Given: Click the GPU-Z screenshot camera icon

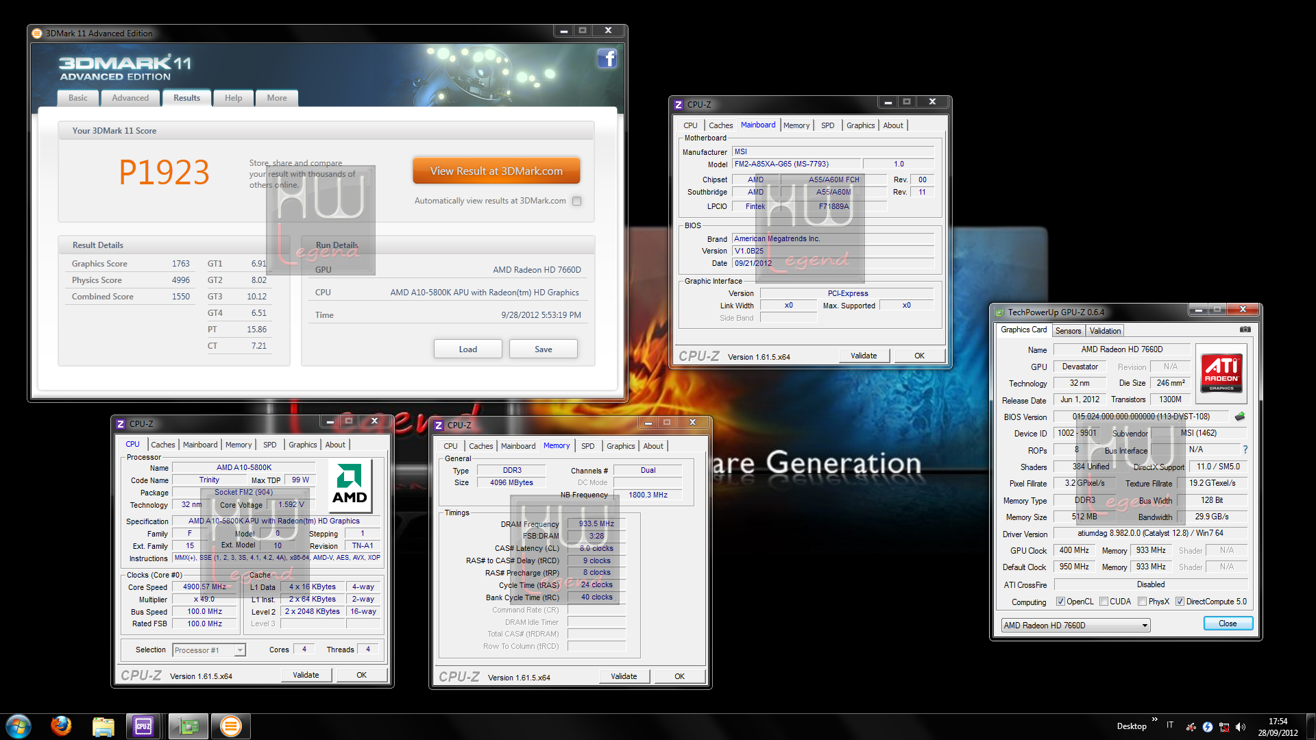Looking at the screenshot, I should pos(1245,330).
